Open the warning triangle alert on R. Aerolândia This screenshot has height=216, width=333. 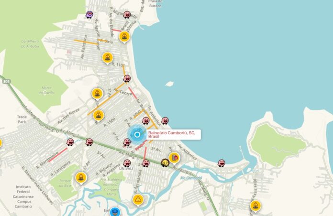138,200
